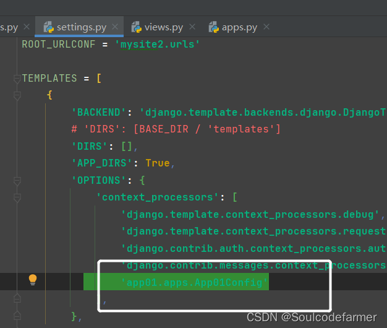Click the 'app01.apps.App01Config' highlighted string
Image resolution: width=387 pixels, height=328 pixels.
point(195,282)
